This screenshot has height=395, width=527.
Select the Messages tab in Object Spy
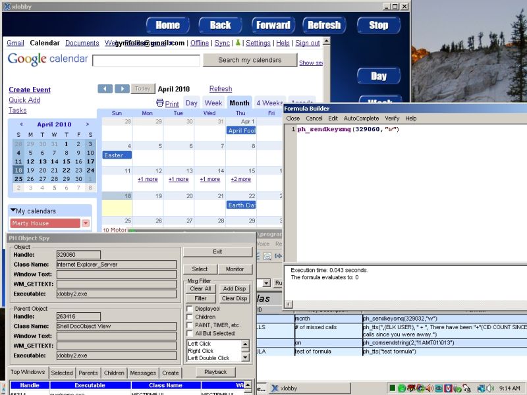click(143, 373)
